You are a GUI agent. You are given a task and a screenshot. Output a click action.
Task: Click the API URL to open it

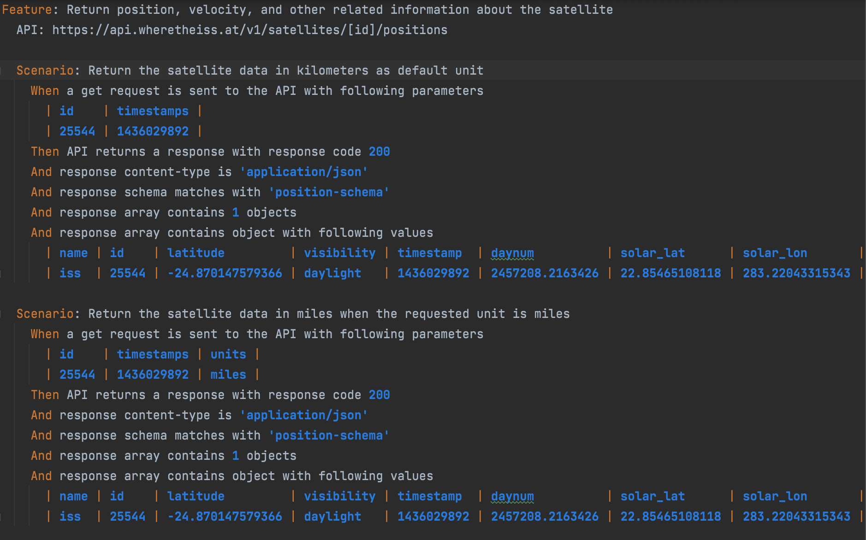point(249,29)
